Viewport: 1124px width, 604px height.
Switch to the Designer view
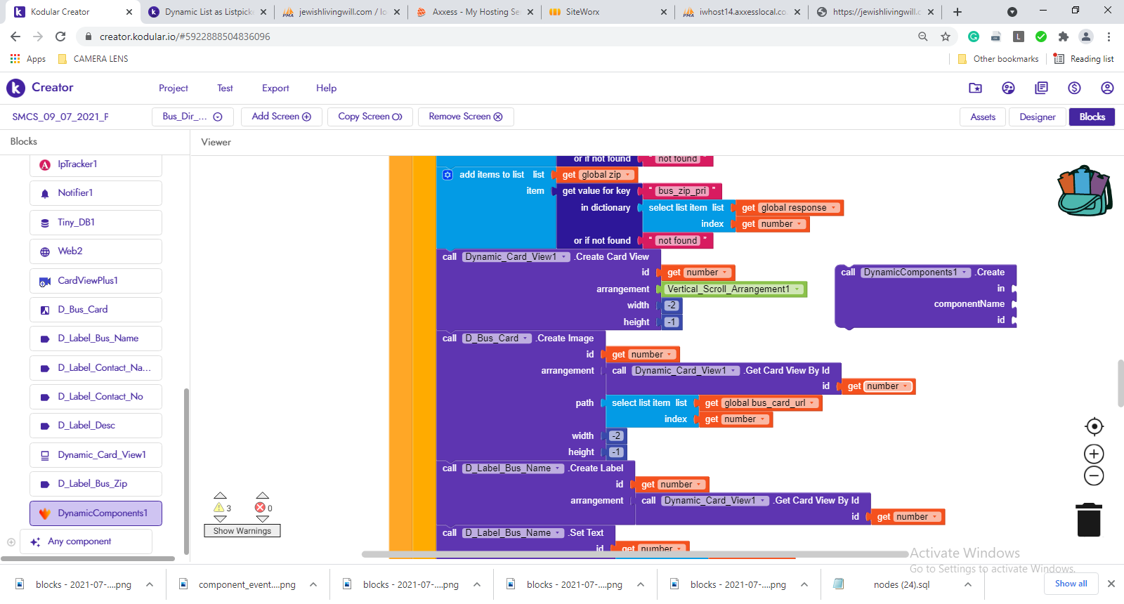tap(1037, 117)
